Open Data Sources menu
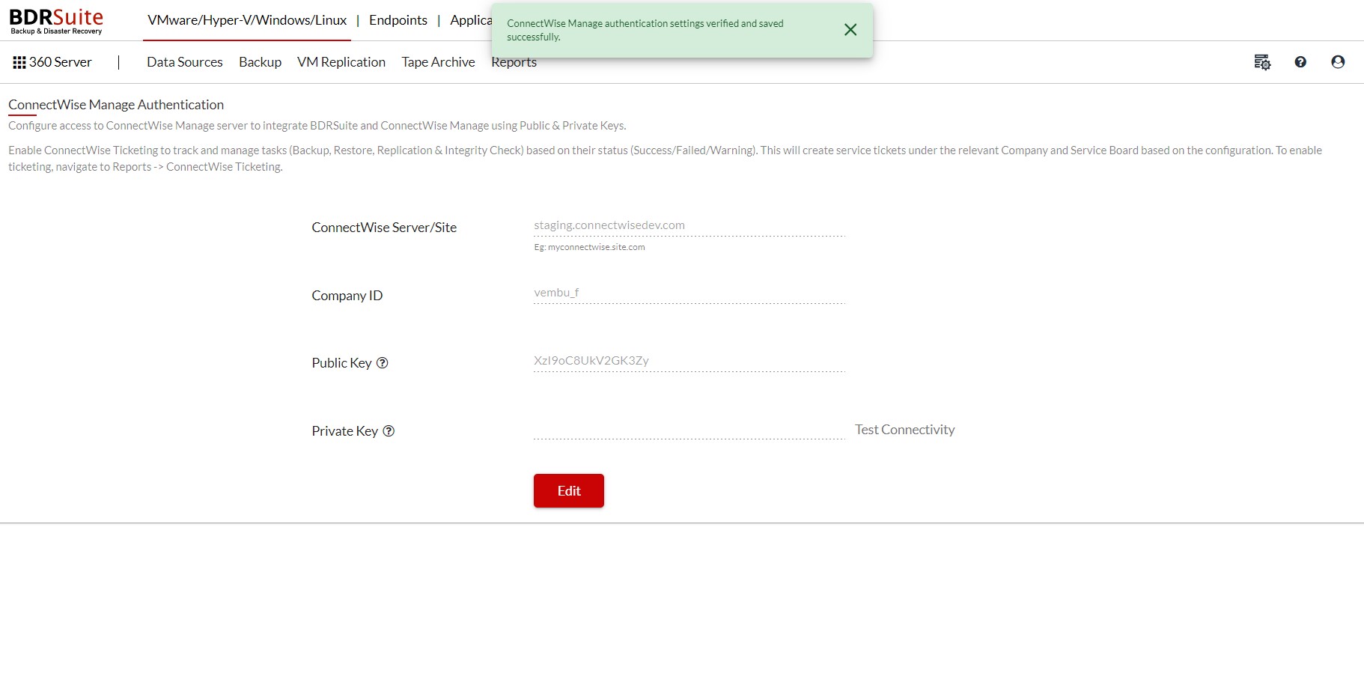This screenshot has width=1364, height=676. pyautogui.click(x=185, y=62)
